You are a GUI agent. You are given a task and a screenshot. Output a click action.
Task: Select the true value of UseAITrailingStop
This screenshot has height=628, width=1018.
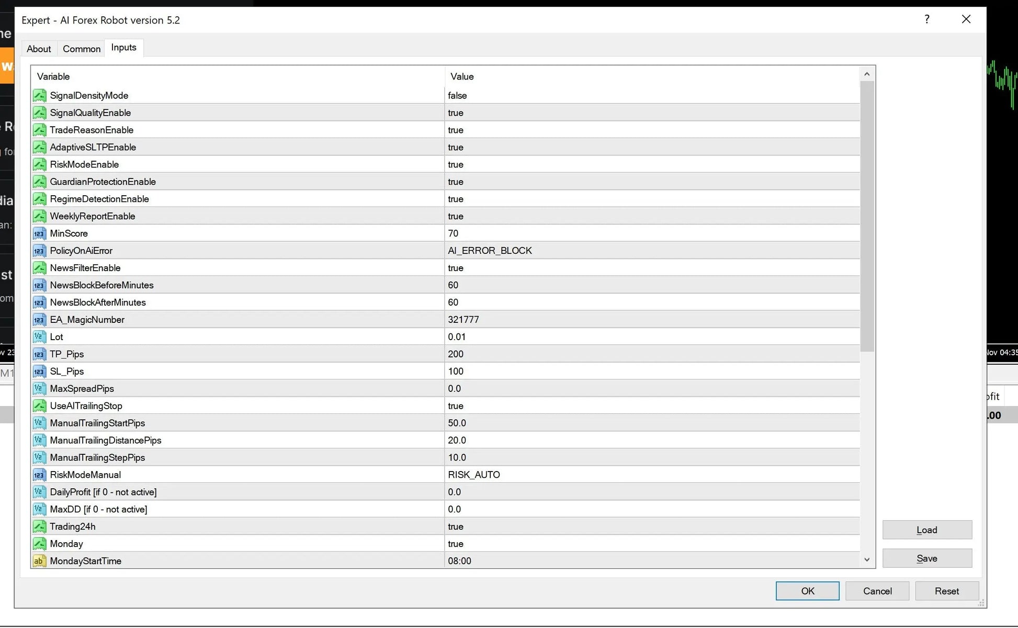pyautogui.click(x=456, y=406)
